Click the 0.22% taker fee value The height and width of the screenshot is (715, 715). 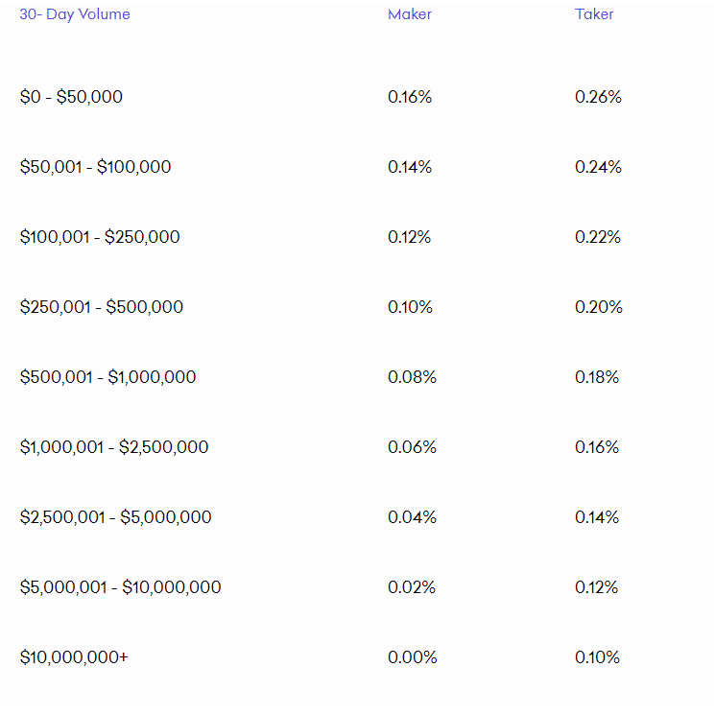(597, 237)
